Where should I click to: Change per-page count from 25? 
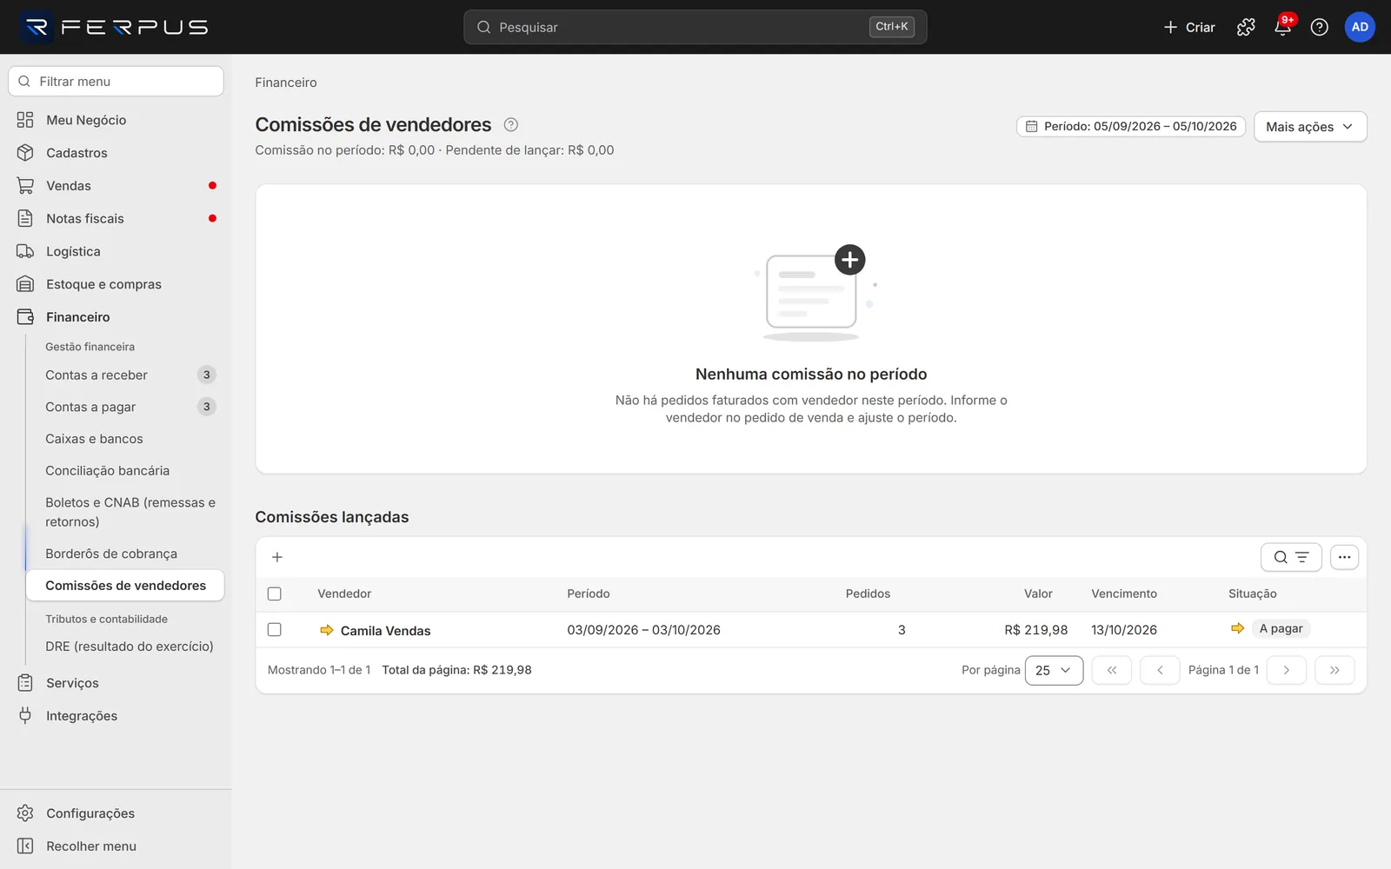coord(1054,670)
